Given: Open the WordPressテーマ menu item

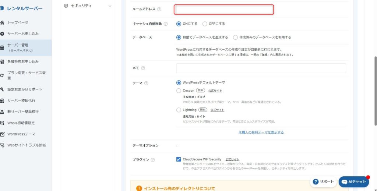Looking at the screenshot, I should point(21,134).
